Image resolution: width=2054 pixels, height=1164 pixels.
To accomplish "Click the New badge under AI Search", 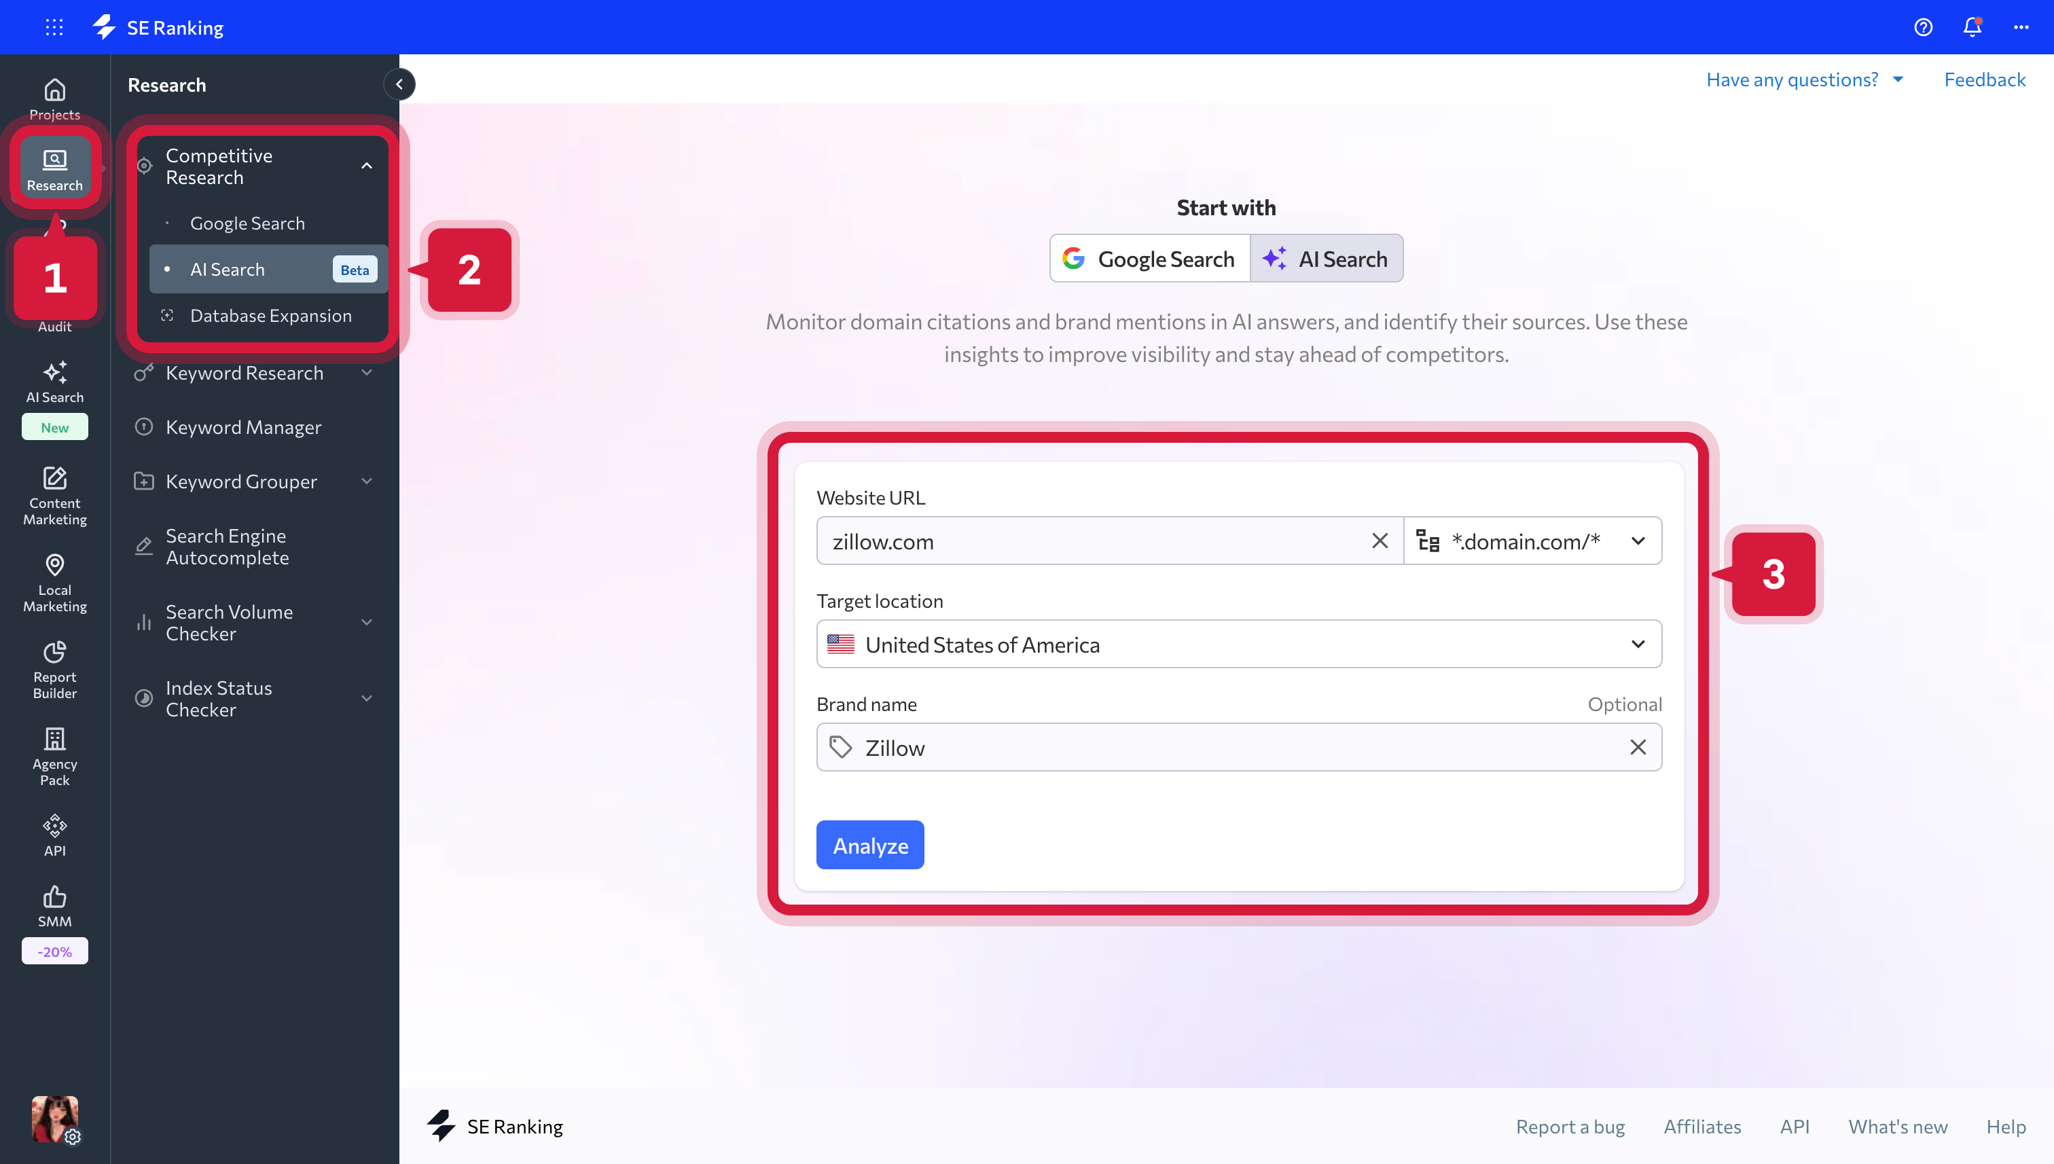I will pyautogui.click(x=54, y=428).
